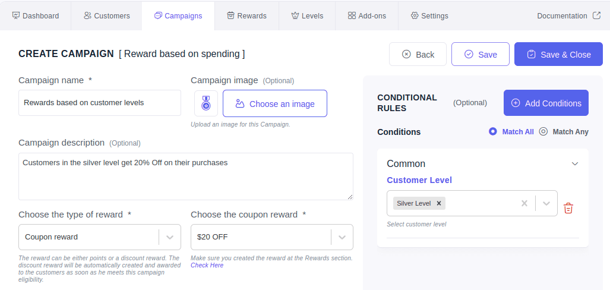Click the Save & Close button
The width and height of the screenshot is (610, 290).
point(559,54)
